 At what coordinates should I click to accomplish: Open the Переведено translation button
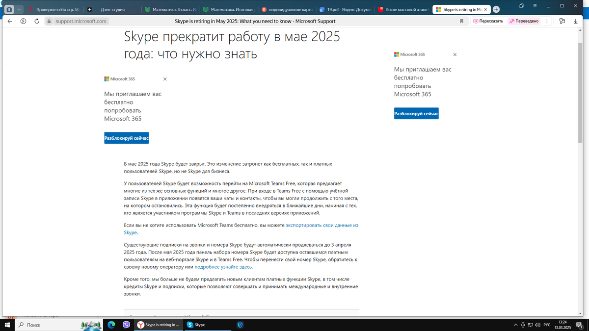(x=524, y=21)
